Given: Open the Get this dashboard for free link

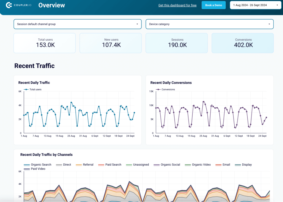Looking at the screenshot, I should (177, 5).
